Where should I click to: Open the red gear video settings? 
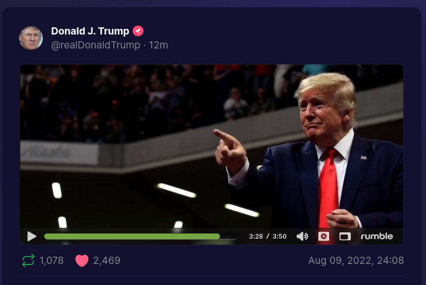pos(323,237)
